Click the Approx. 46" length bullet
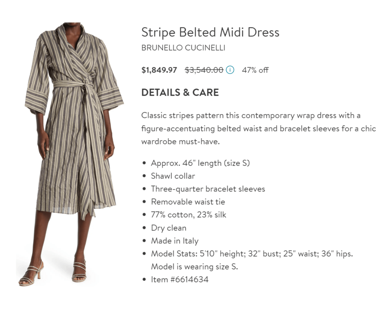This screenshot has width=388, height=310. tap(200, 163)
